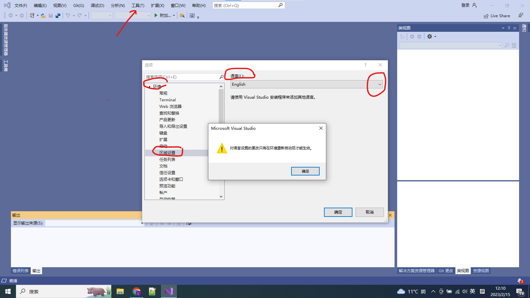Click the 登录 sign-in link
530x298 pixels.
(x=465, y=5)
